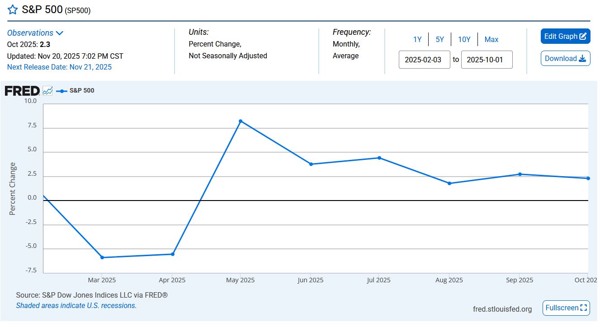This screenshot has width=600, height=327.
Task: Click the favorite star icon beside S&P 500
Action: click(x=13, y=10)
